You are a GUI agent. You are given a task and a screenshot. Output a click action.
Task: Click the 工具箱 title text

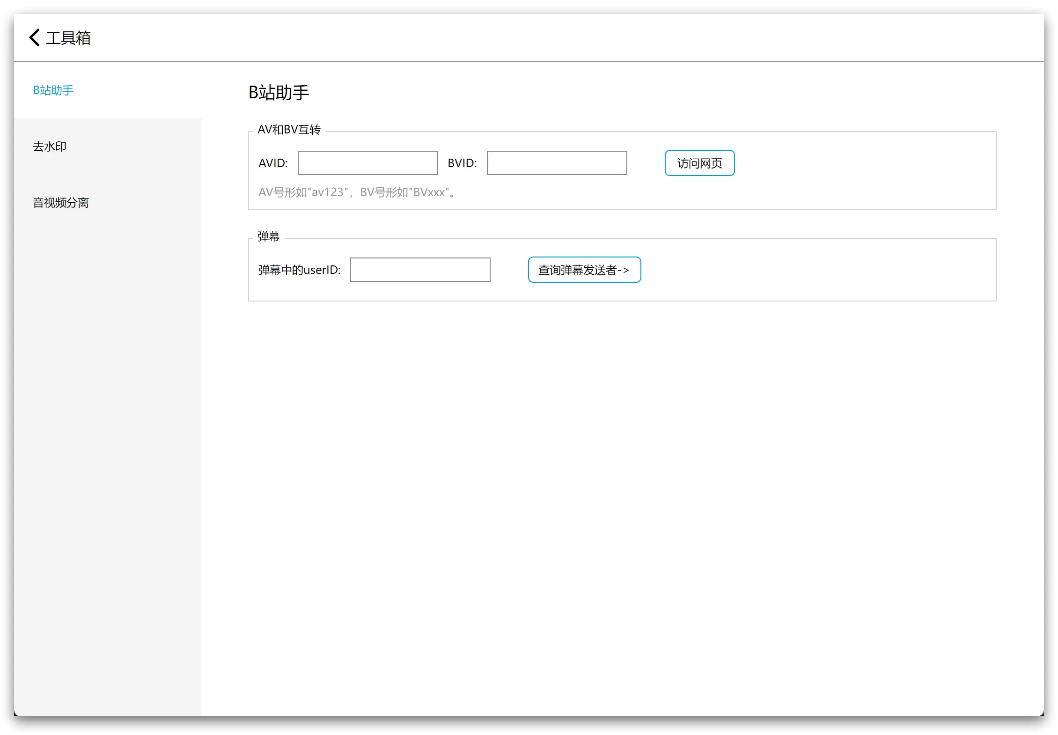click(68, 38)
